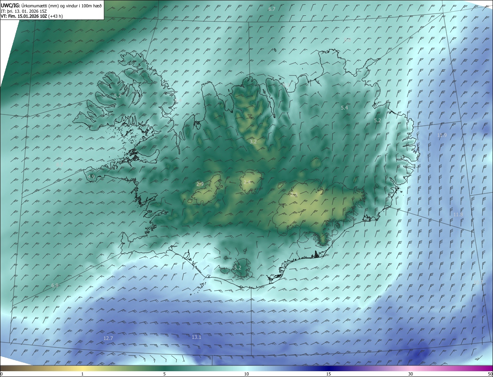Click the 12.7 value label on the map
The width and height of the screenshot is (493, 377).
pos(108,338)
